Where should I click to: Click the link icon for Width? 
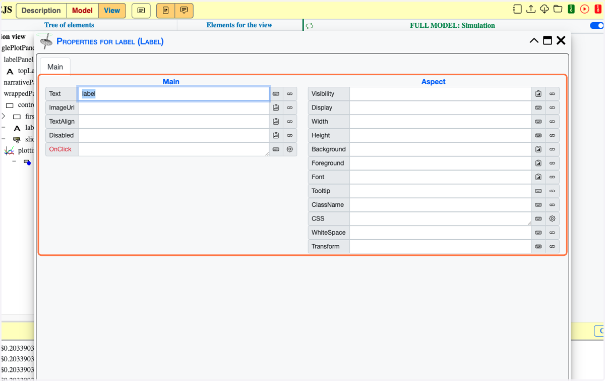coord(552,122)
